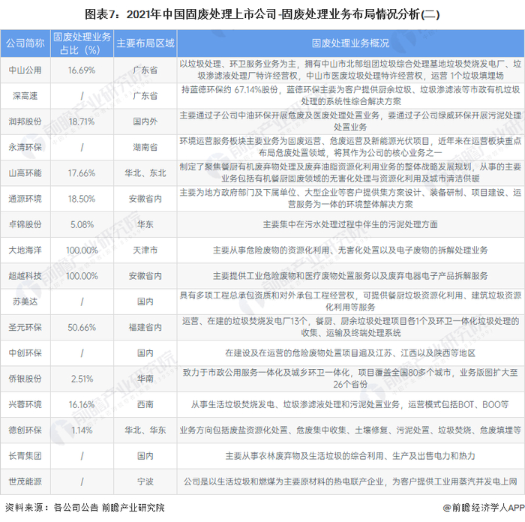Viewport: 525px width, 522px height.
Task: Click the @前瞻经济学人APP attribution text
Action: (484, 508)
